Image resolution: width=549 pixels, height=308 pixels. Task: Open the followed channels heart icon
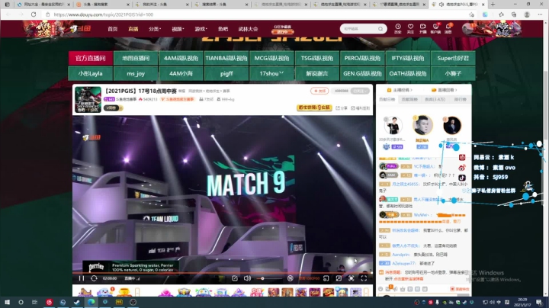pos(410,28)
